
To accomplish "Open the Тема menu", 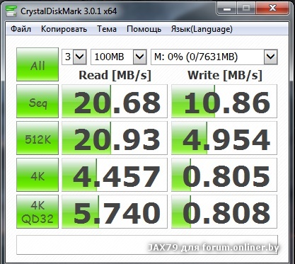I will pyautogui.click(x=107, y=29).
